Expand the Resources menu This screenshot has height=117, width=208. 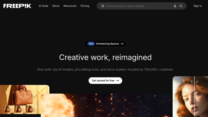tap(70, 6)
